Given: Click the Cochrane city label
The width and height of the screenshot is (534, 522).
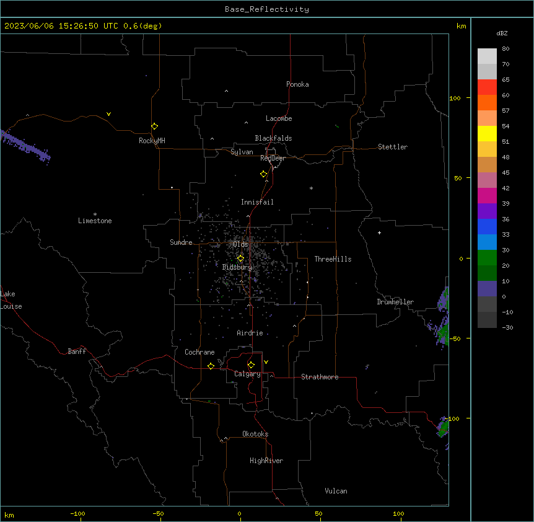Looking at the screenshot, I should (199, 352).
